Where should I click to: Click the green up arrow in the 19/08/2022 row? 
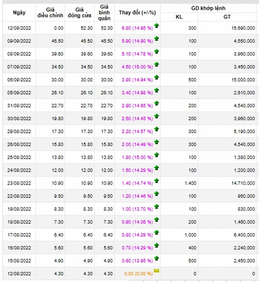[x=157, y=207]
